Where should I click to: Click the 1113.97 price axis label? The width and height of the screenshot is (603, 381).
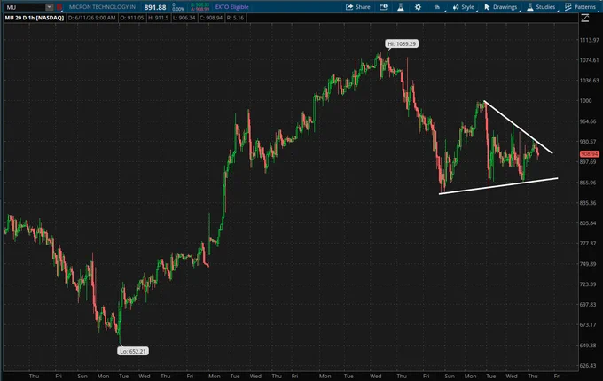click(589, 40)
